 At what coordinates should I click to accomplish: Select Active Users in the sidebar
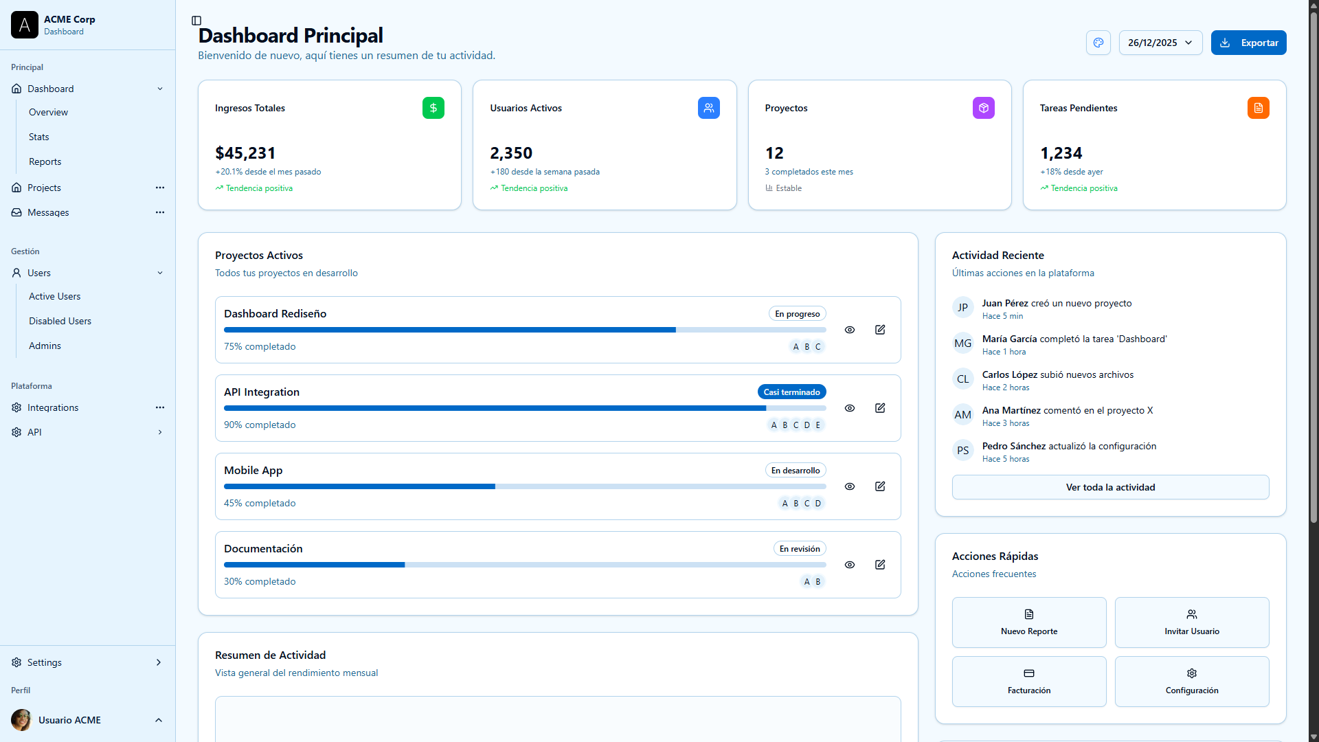54,296
